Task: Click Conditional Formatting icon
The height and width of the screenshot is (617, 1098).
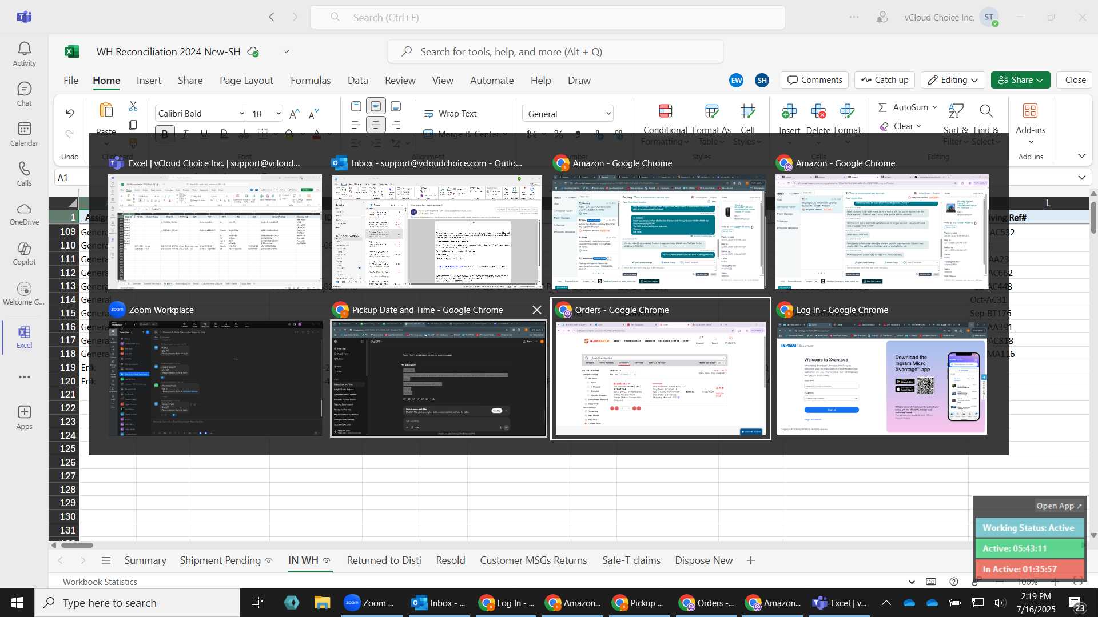Action: click(665, 111)
